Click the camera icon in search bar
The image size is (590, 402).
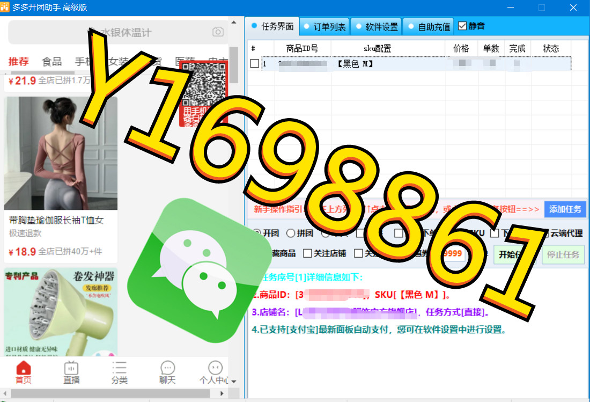(x=218, y=32)
